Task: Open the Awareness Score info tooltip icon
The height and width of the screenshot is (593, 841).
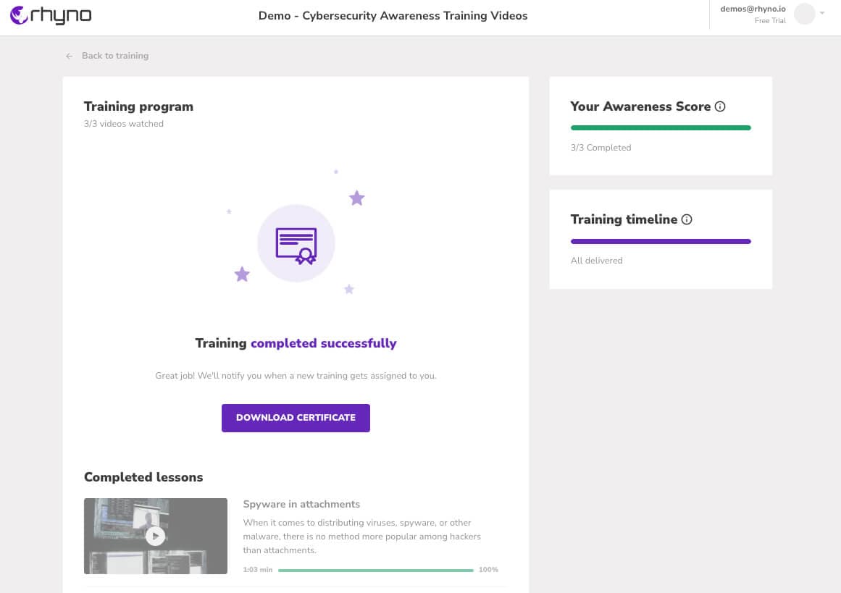Action: (x=720, y=106)
